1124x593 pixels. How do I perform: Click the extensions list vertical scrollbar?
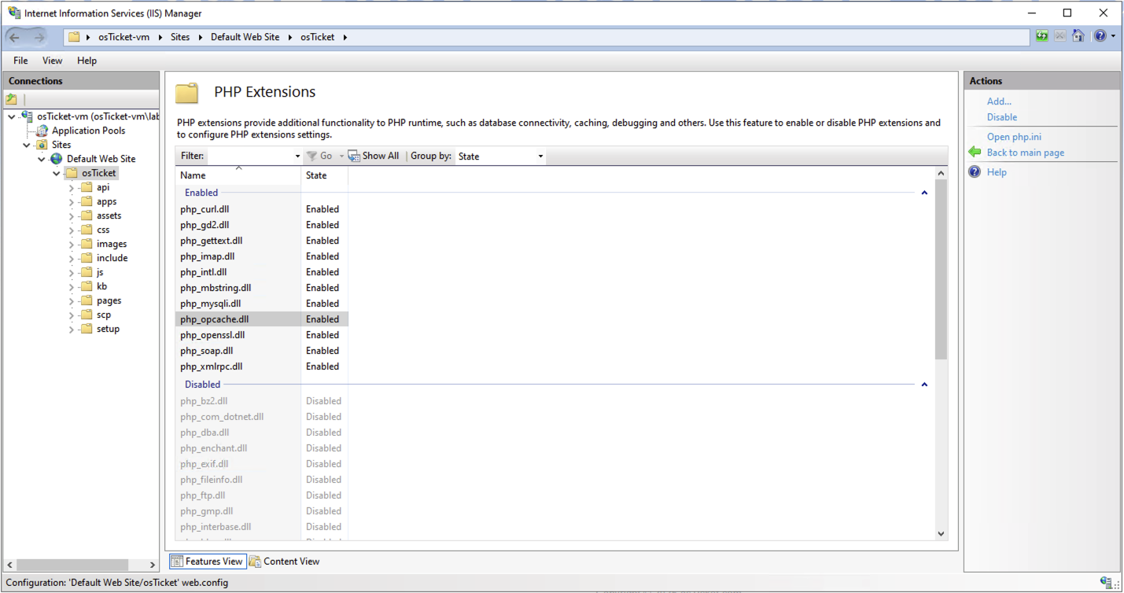pos(941,269)
